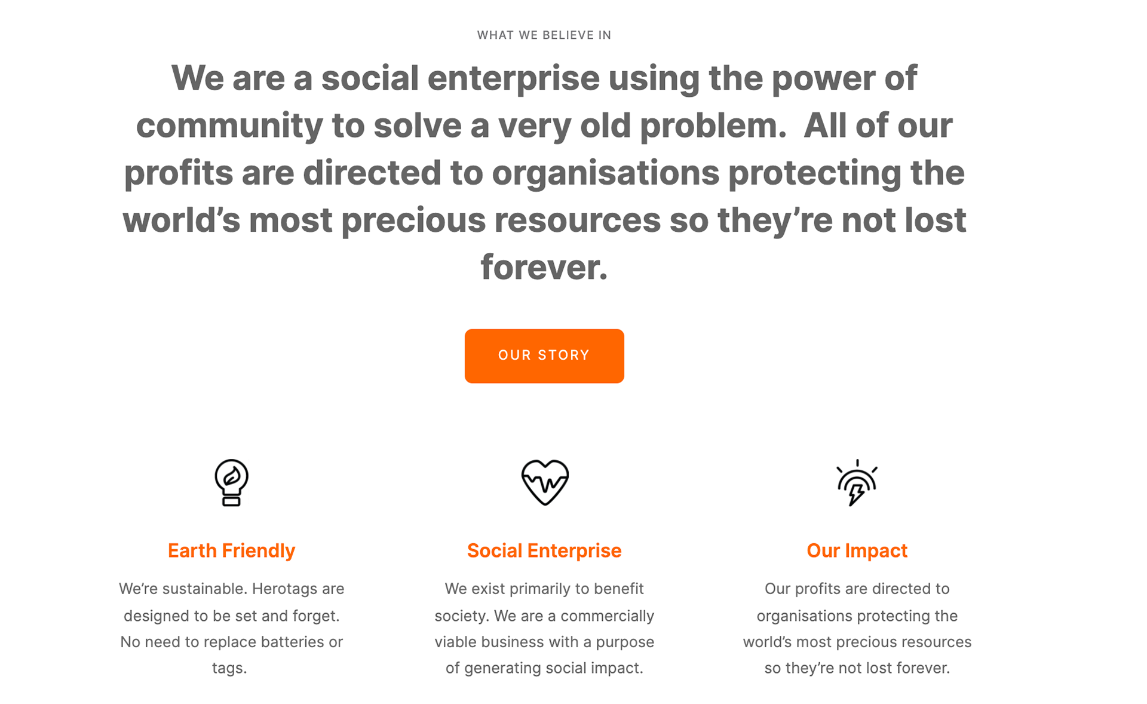
Task: Click the line 'No need to replace batteries or'
Action: (x=231, y=642)
